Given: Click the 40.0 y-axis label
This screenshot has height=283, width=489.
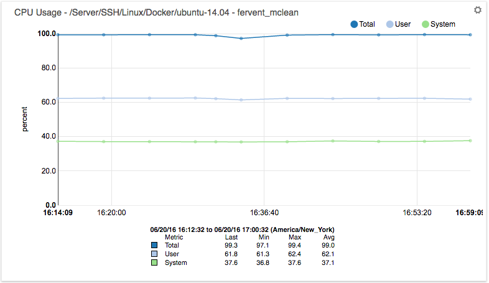Looking at the screenshot, I should (49, 136).
